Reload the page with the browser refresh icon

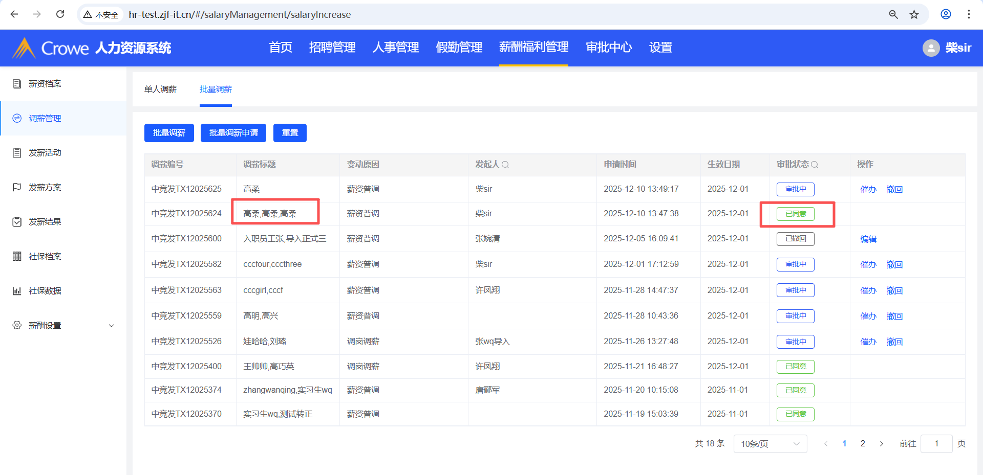click(60, 14)
